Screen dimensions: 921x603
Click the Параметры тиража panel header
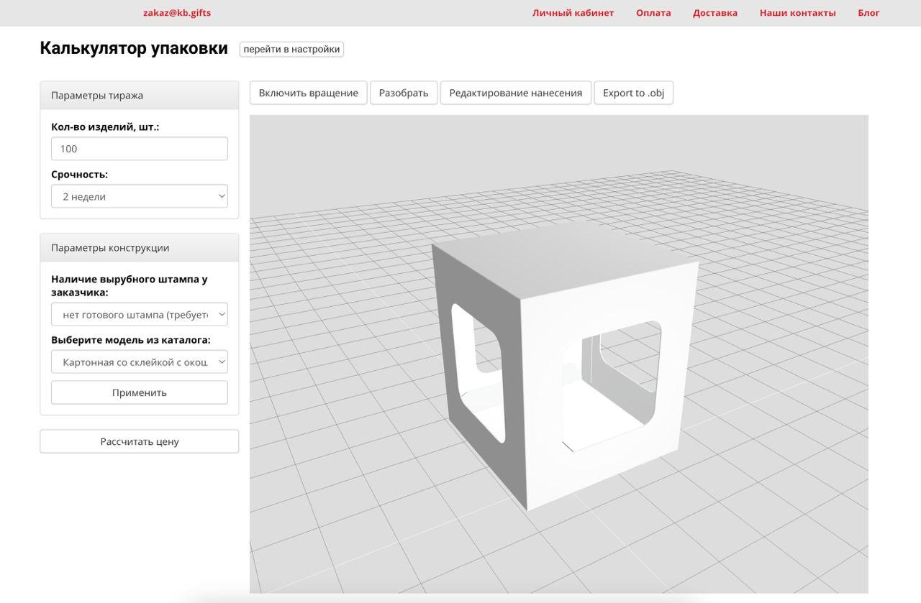139,96
